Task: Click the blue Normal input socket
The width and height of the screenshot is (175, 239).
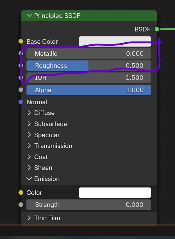Action: [x=21, y=102]
